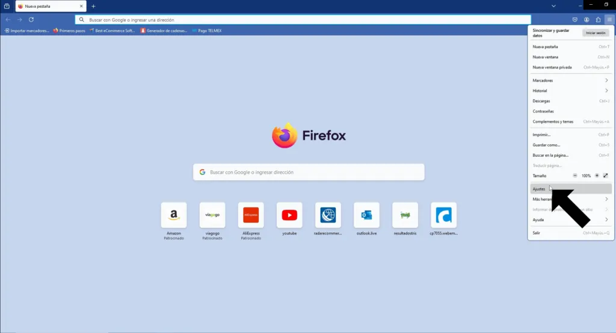Open Pago TELMEX bookmark
The image size is (616, 333).
pos(207,31)
